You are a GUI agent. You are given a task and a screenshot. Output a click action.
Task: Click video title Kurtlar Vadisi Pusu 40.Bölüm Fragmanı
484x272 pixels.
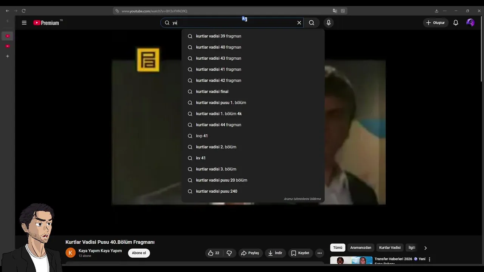click(x=110, y=242)
